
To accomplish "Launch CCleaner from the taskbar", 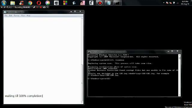I will tap(21, 3).
